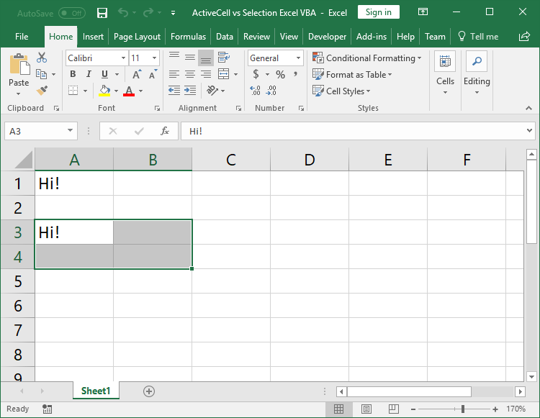540x418 pixels.
Task: Click Tell me search box
Action: point(478,37)
